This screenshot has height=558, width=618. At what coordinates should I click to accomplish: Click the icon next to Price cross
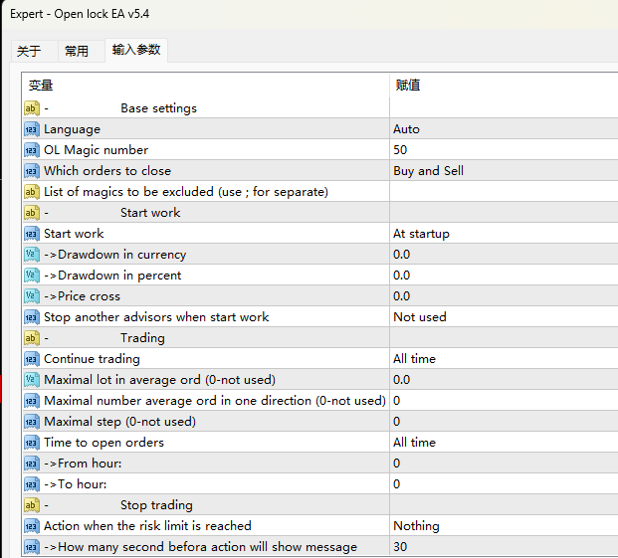tap(31, 296)
